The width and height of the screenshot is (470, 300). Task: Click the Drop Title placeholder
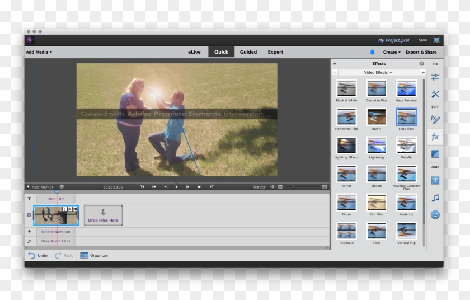point(56,199)
